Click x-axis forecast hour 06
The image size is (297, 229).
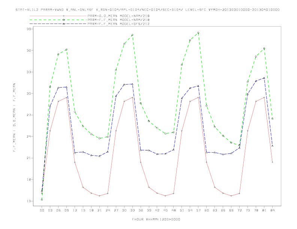coord(58,210)
